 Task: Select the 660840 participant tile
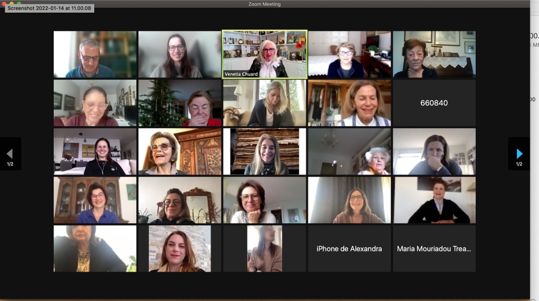434,103
